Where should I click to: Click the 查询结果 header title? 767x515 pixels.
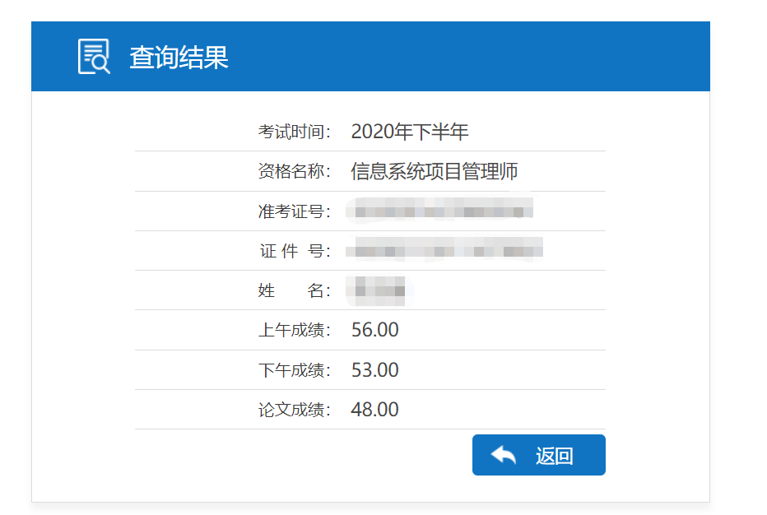coord(179,58)
